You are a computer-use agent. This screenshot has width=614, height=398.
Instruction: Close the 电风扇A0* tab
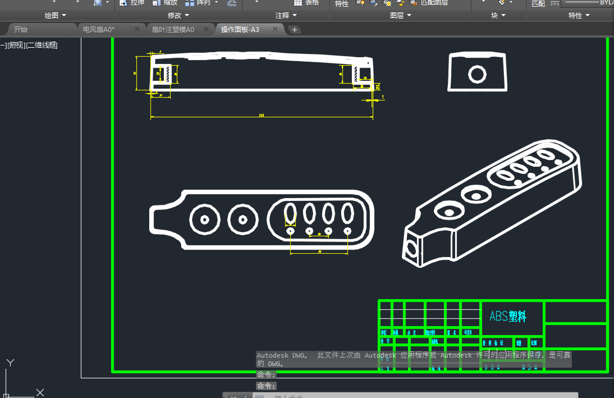click(x=137, y=29)
